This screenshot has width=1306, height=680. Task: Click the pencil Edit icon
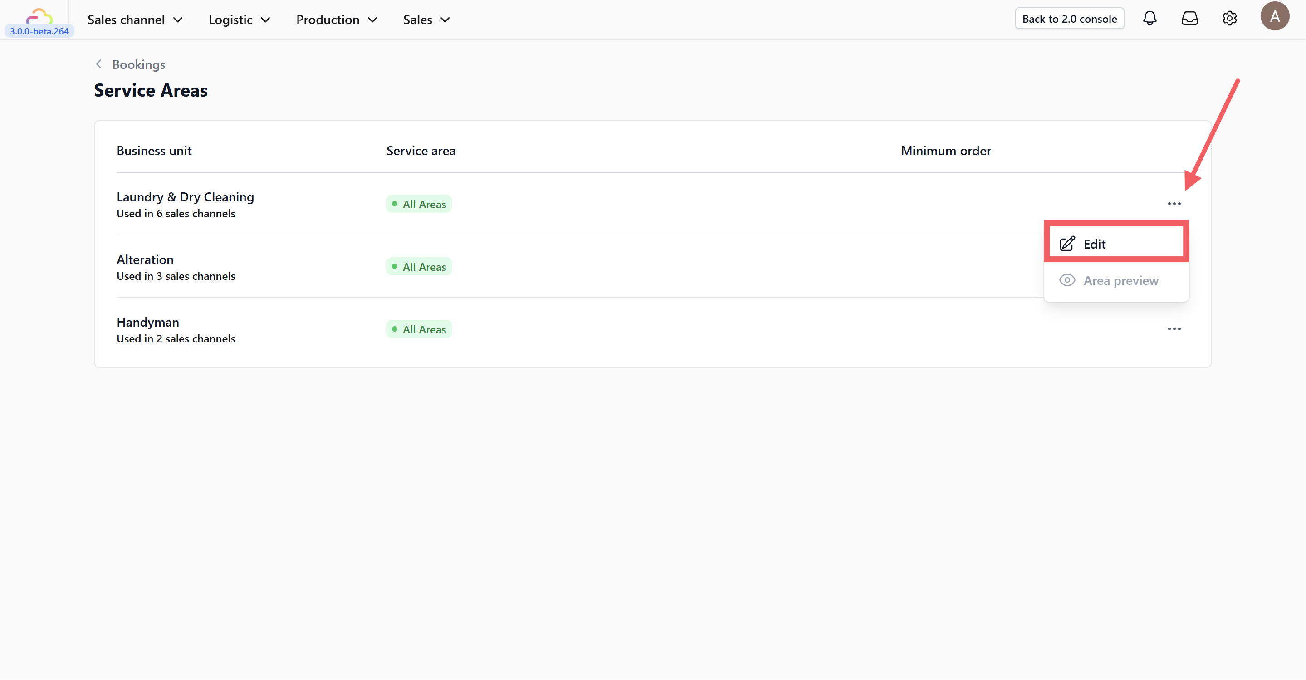pos(1066,244)
